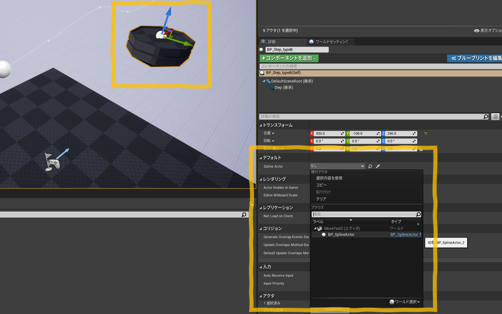Click the search icon in browse search box
This screenshot has width=502, height=314.
[x=418, y=215]
